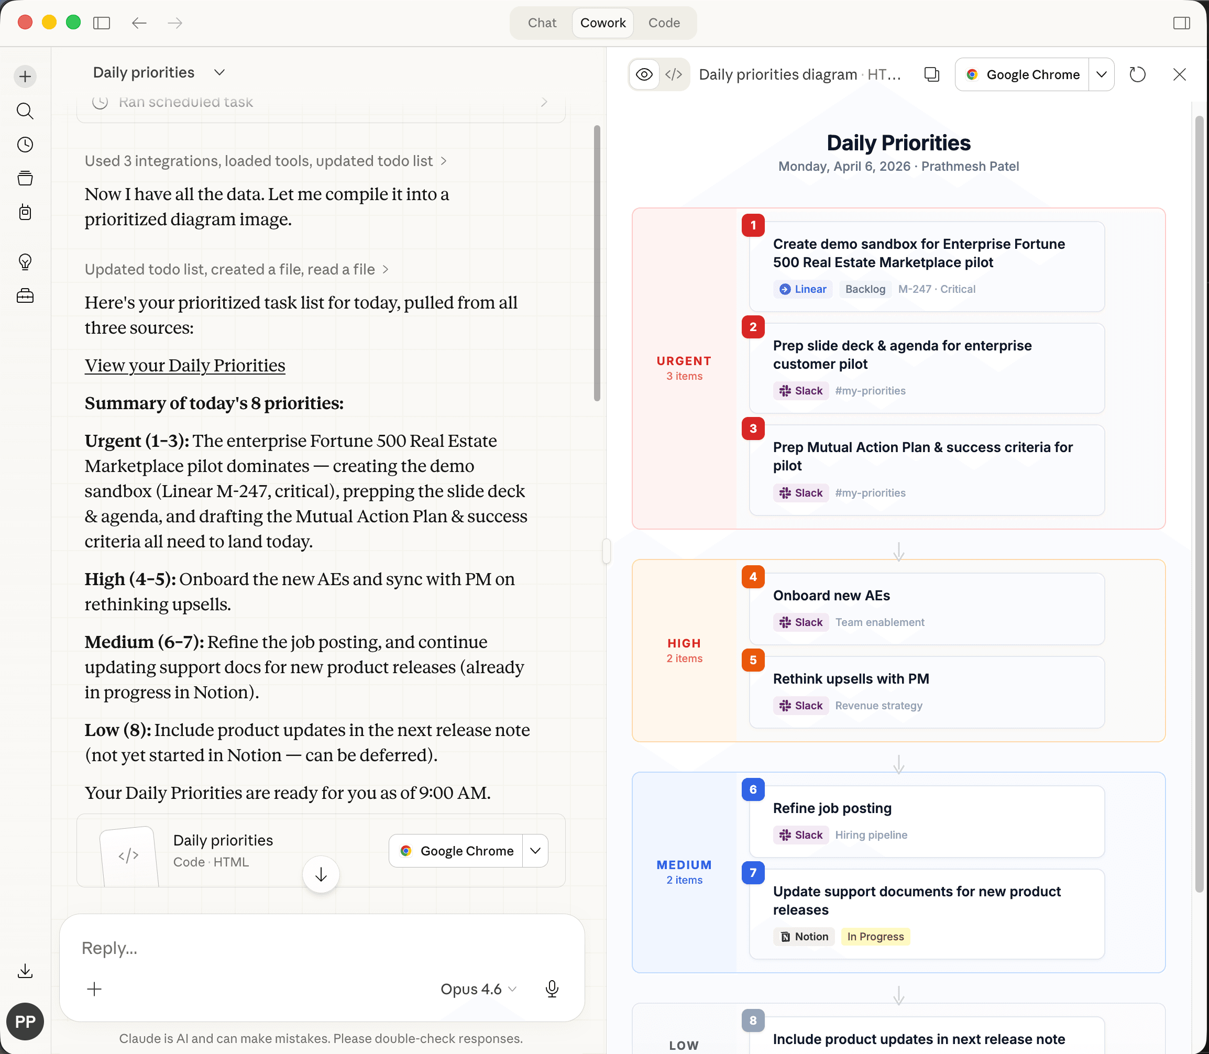Click the In Progress status badge
The image size is (1209, 1054).
[876, 936]
